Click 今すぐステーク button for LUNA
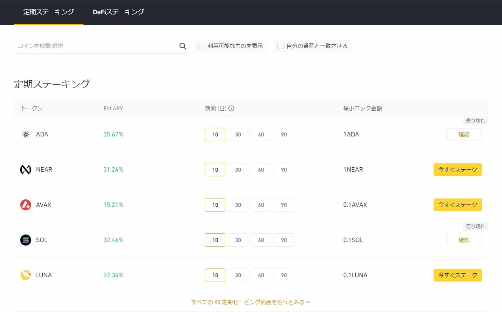The width and height of the screenshot is (502, 312). coord(457,275)
